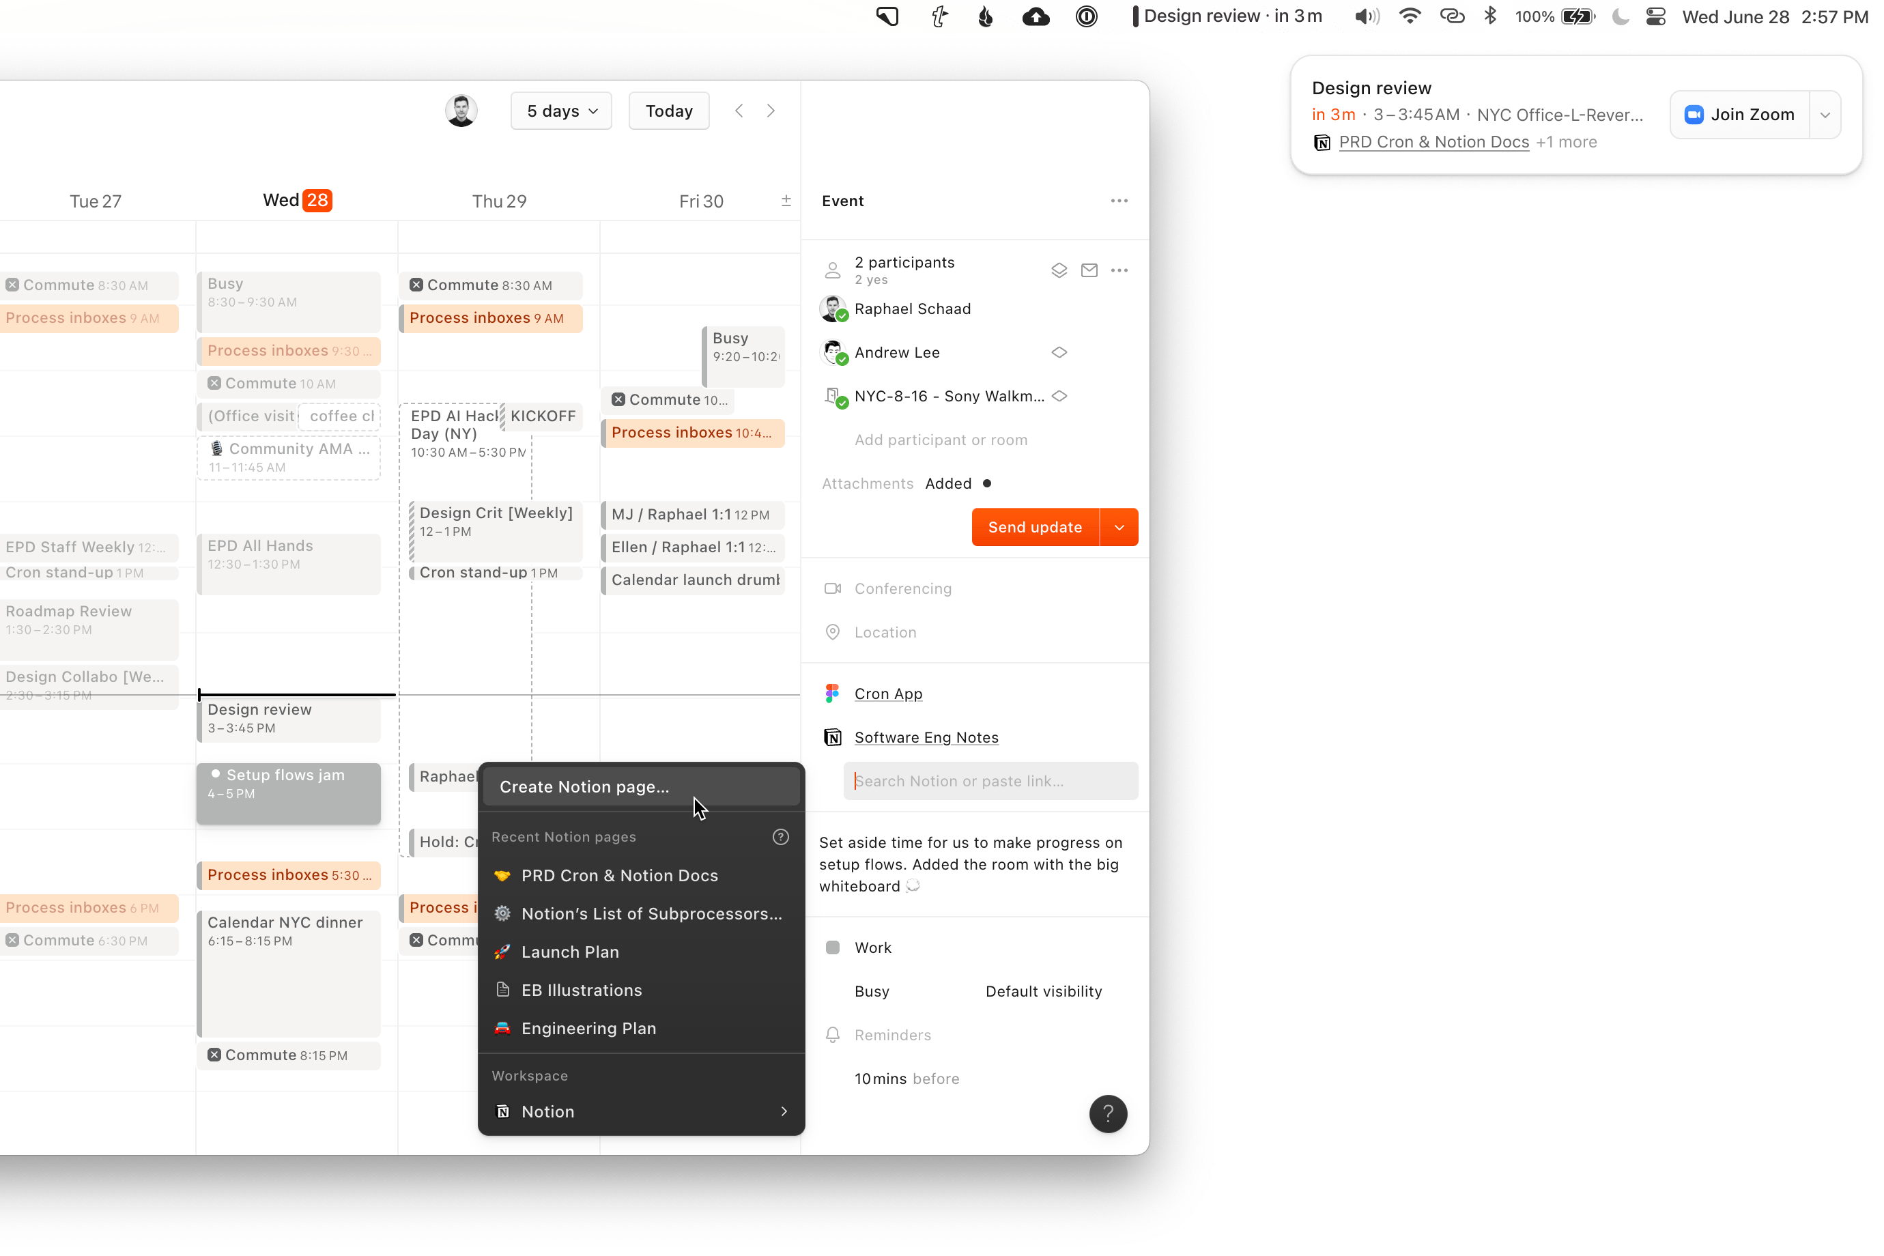Click the video conferencing camera icon
This screenshot has width=1884, height=1256.
[x=834, y=587]
